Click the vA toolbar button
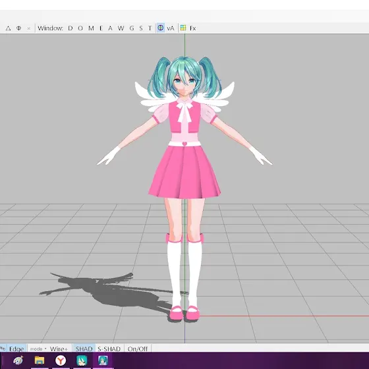 (x=171, y=28)
